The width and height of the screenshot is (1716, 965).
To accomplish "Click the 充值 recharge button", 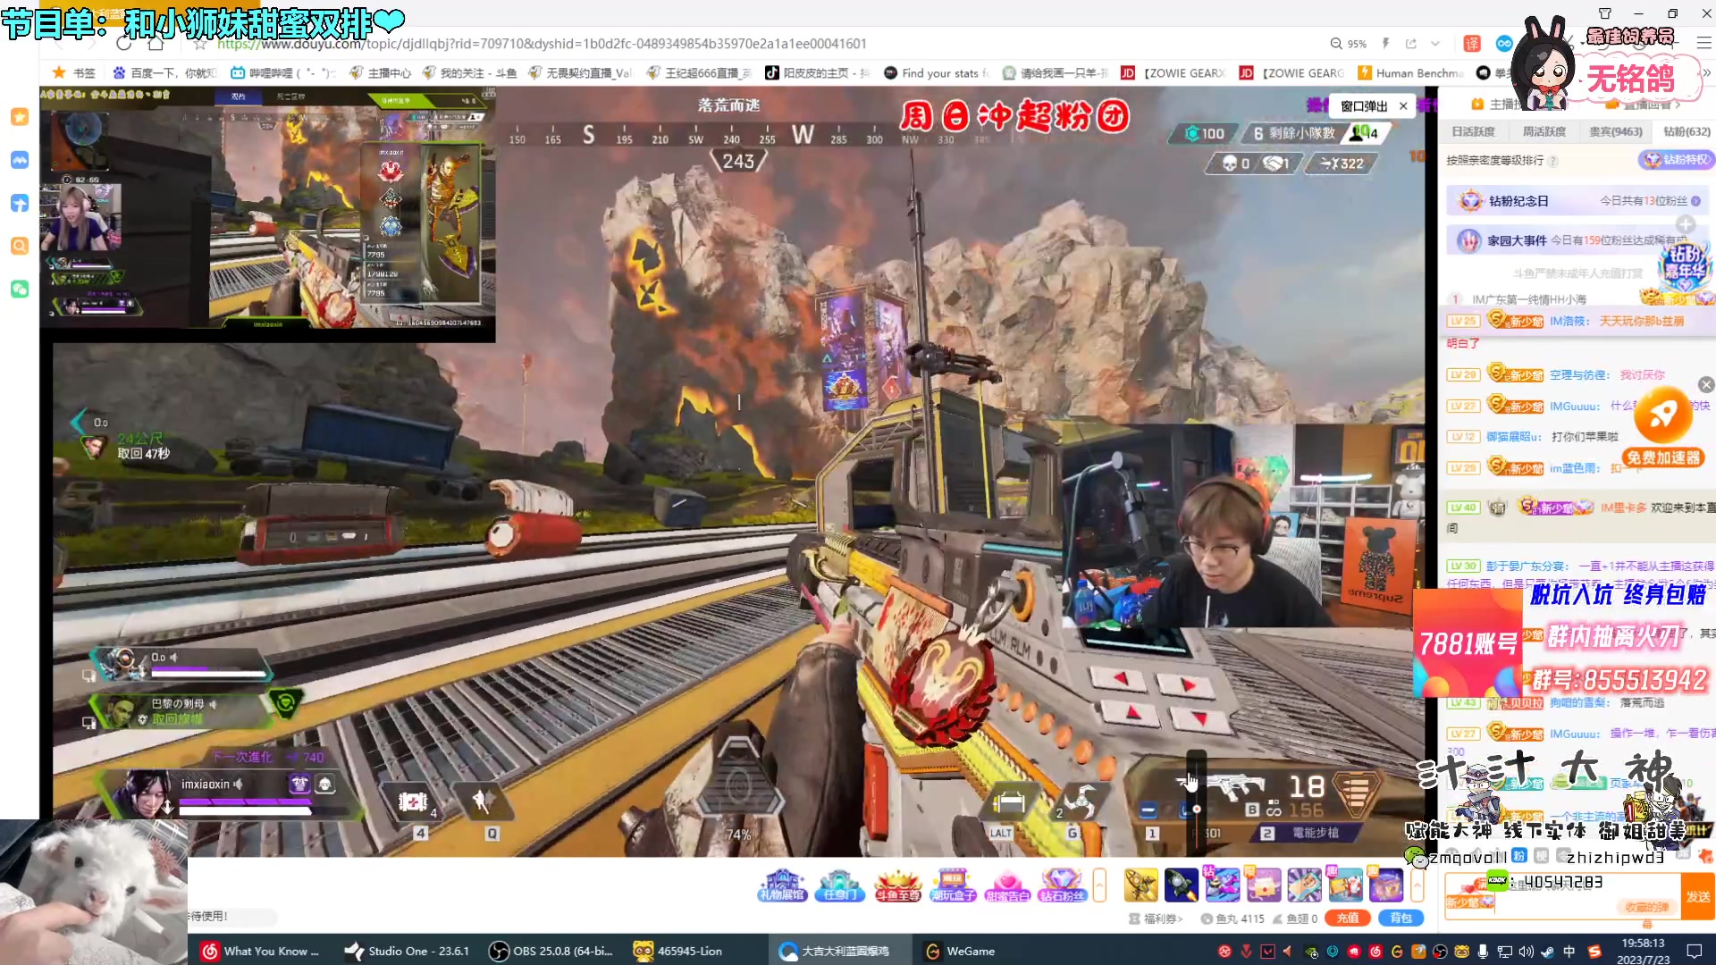I will [x=1347, y=919].
